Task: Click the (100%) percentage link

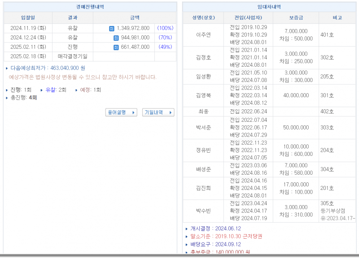Action: tap(164, 28)
